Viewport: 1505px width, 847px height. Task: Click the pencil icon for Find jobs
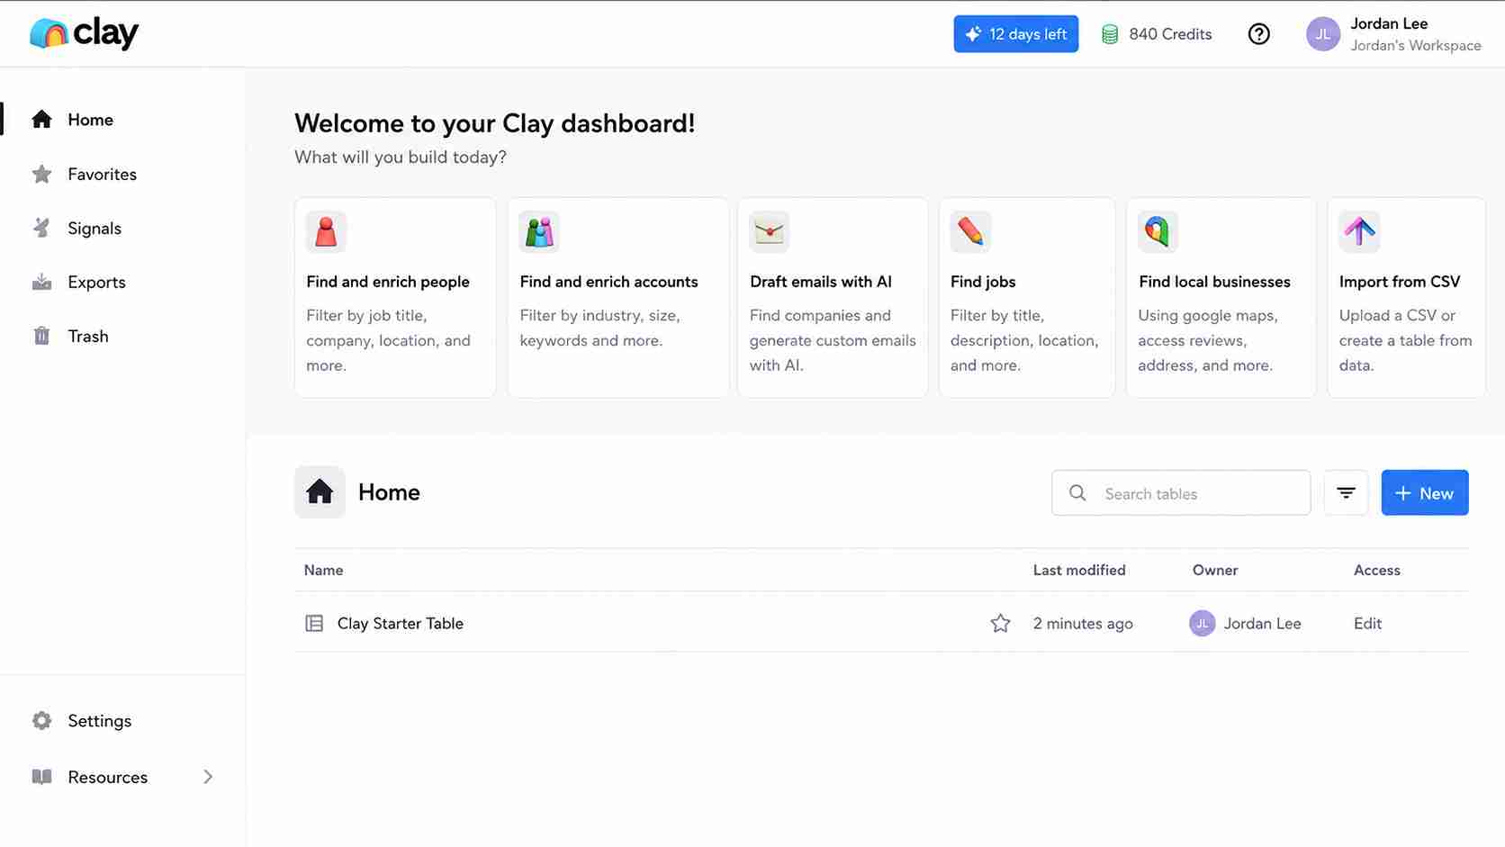(970, 231)
